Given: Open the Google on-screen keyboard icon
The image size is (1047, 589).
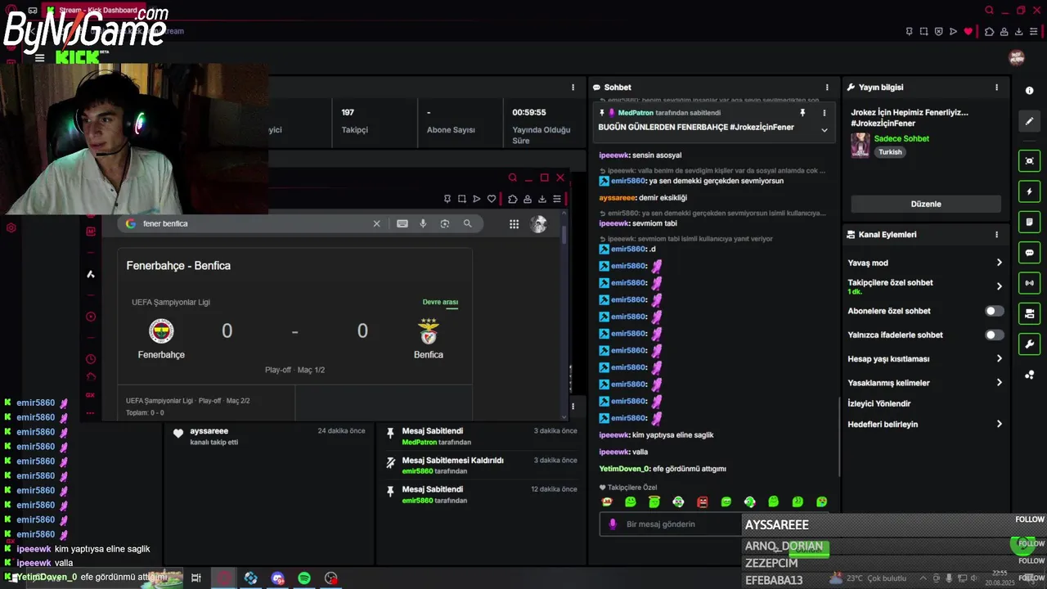Looking at the screenshot, I should click(402, 223).
